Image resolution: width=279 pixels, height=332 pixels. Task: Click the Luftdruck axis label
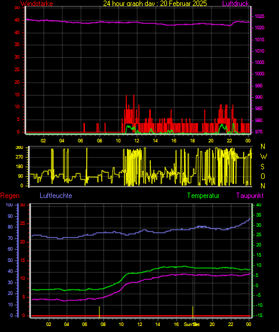235,4
